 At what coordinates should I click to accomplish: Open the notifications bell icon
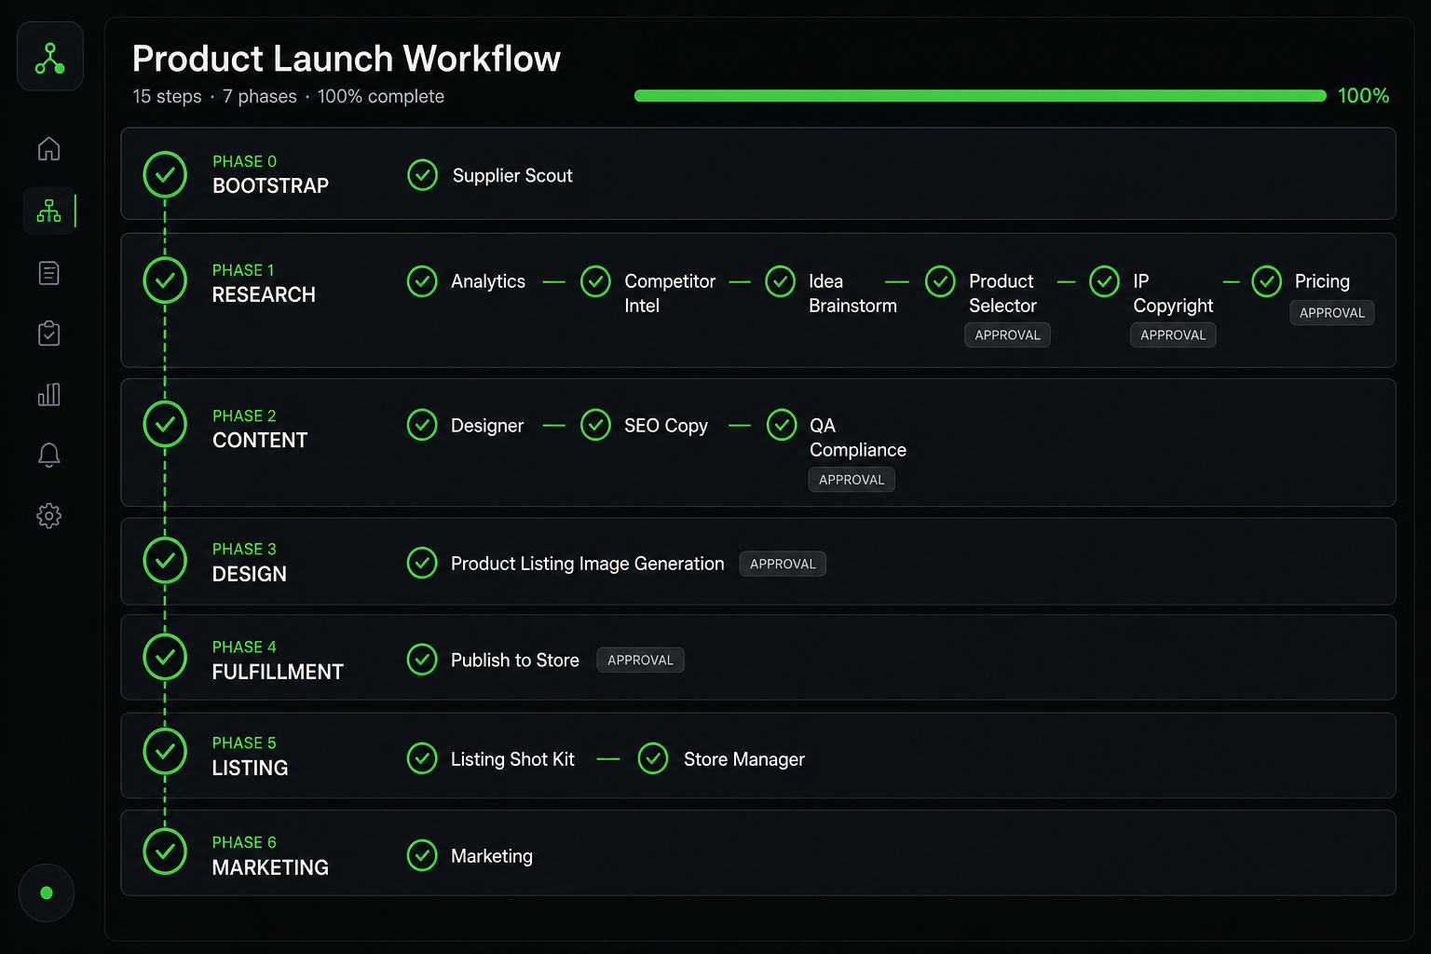(48, 455)
